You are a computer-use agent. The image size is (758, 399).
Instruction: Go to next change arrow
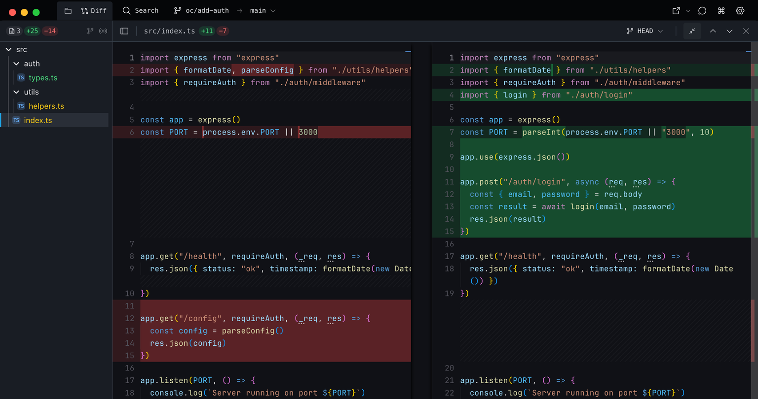click(729, 31)
